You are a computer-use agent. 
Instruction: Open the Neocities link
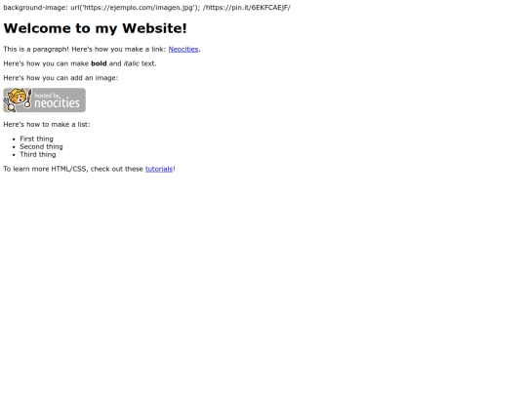[183, 49]
